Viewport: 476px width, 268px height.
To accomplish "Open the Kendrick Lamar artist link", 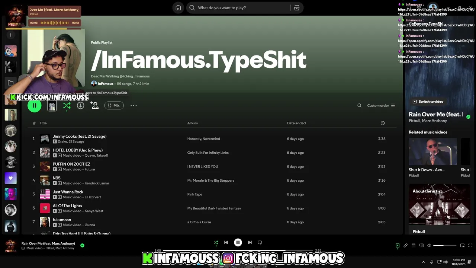I will [x=97, y=183].
